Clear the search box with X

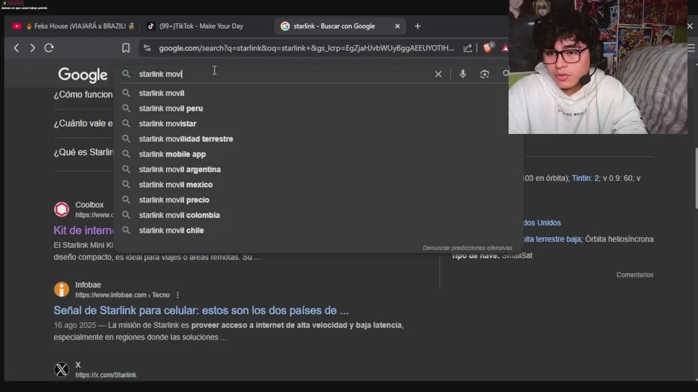pos(438,74)
